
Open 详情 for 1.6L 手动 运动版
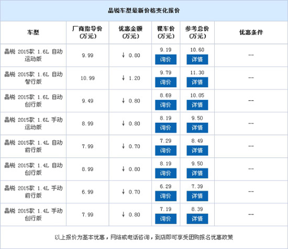197,128
